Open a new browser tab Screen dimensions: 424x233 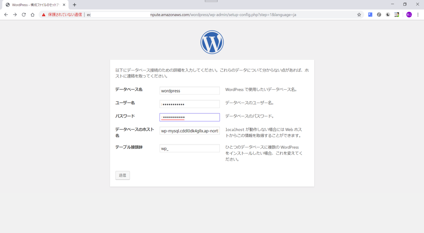coord(74,5)
